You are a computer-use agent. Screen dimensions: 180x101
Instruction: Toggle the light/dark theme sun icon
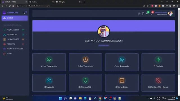[x=139, y=13]
